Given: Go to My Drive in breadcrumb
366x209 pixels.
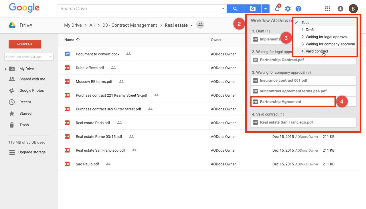Looking at the screenshot, I should tap(73, 25).
